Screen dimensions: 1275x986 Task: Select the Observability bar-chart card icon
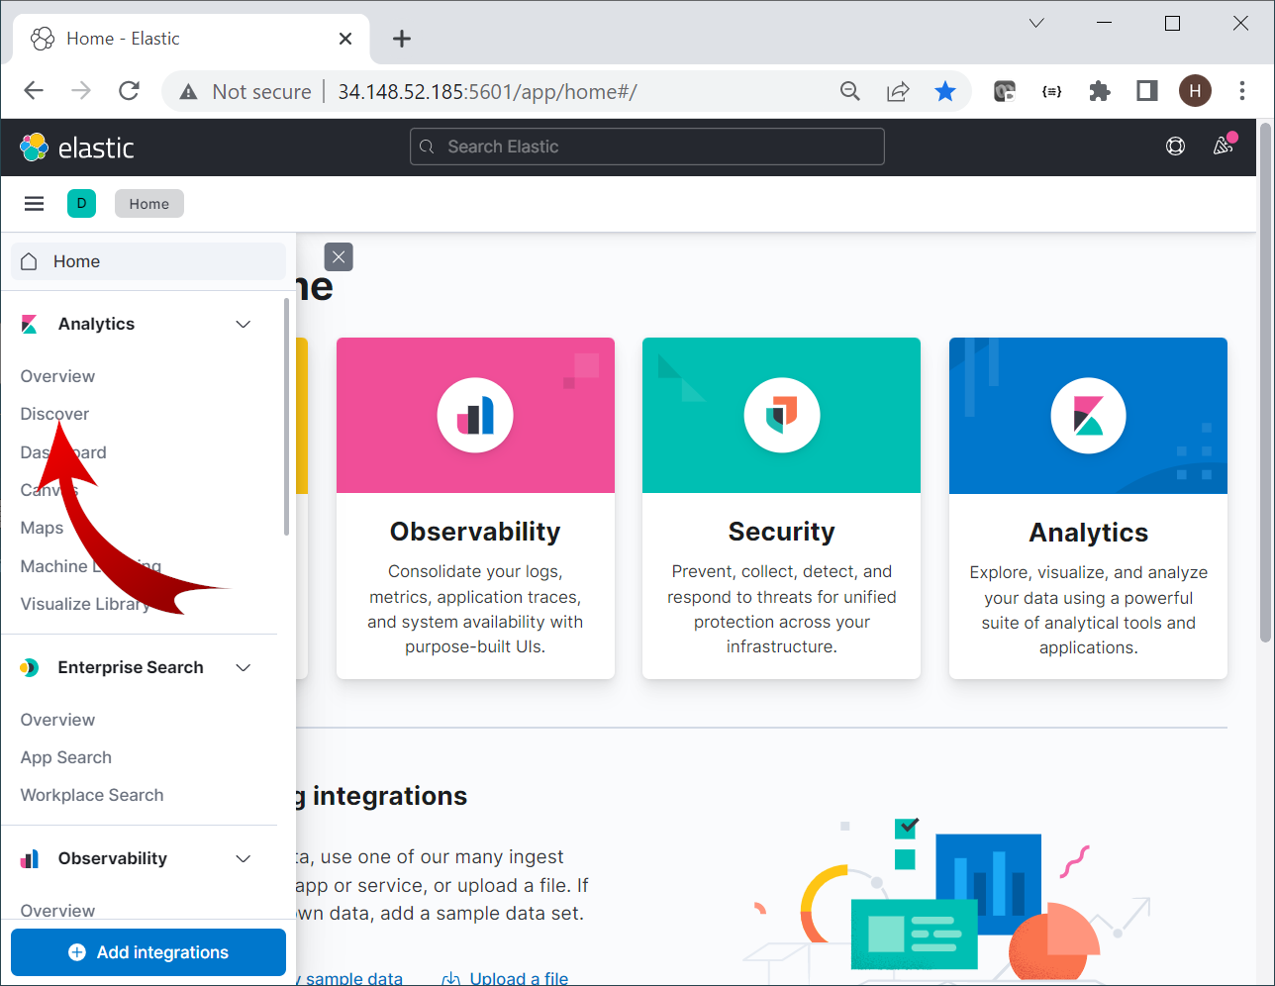pyautogui.click(x=474, y=415)
